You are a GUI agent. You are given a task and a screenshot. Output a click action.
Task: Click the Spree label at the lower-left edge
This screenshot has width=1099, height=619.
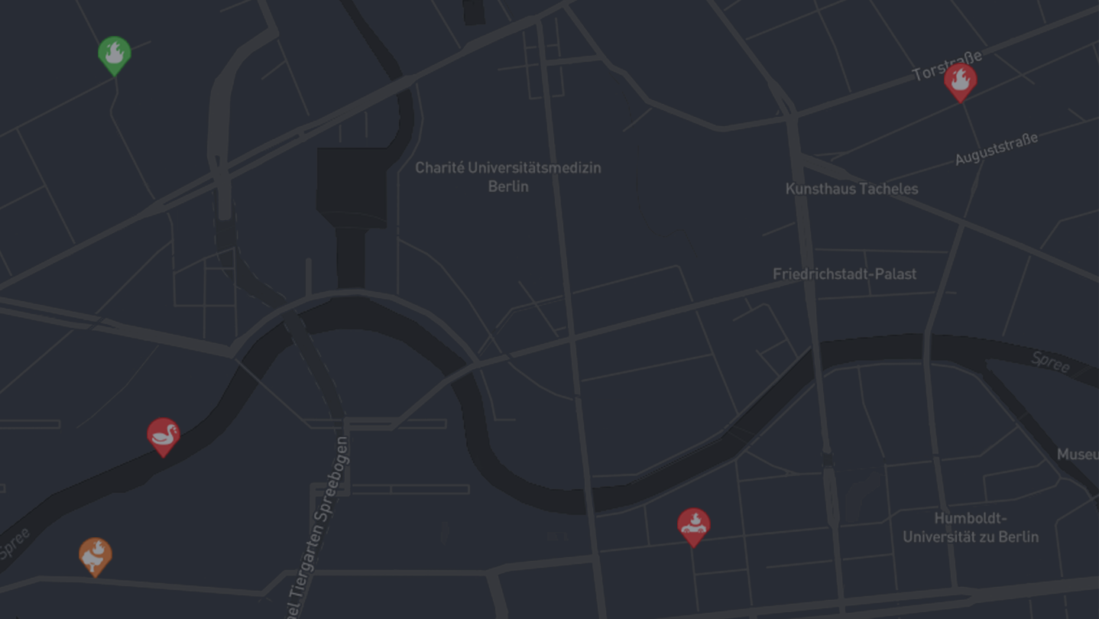(15, 543)
